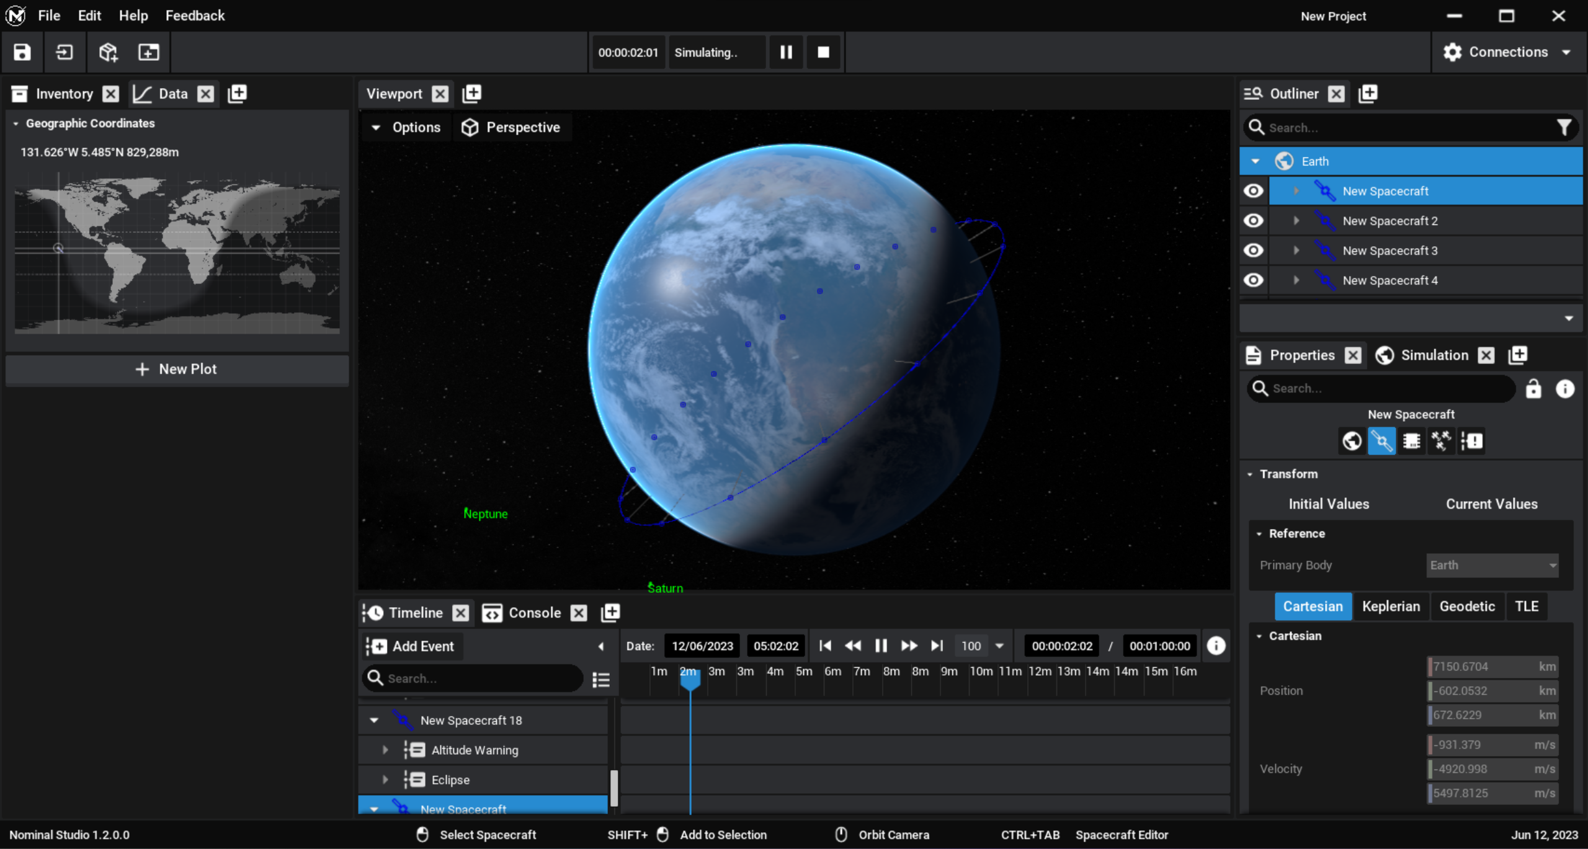Add a new tab beside Data
Screen dimensions: 1588x849
[x=237, y=94]
